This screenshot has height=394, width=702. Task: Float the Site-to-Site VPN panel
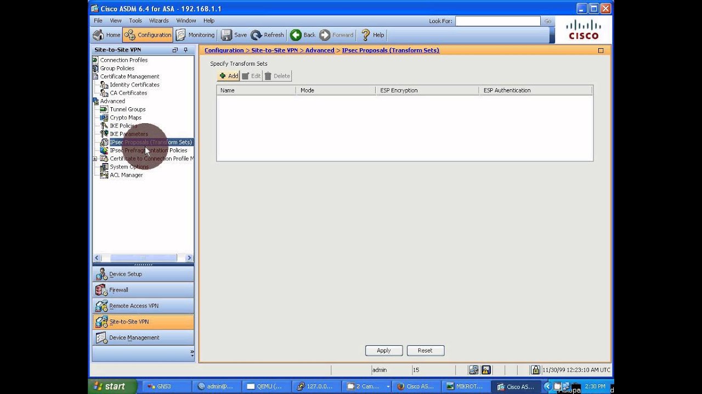[175, 50]
